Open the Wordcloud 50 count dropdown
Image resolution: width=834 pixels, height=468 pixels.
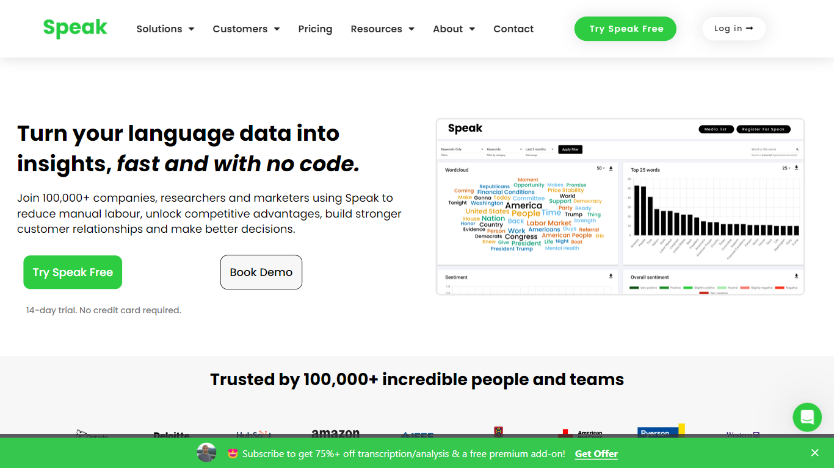pos(601,168)
